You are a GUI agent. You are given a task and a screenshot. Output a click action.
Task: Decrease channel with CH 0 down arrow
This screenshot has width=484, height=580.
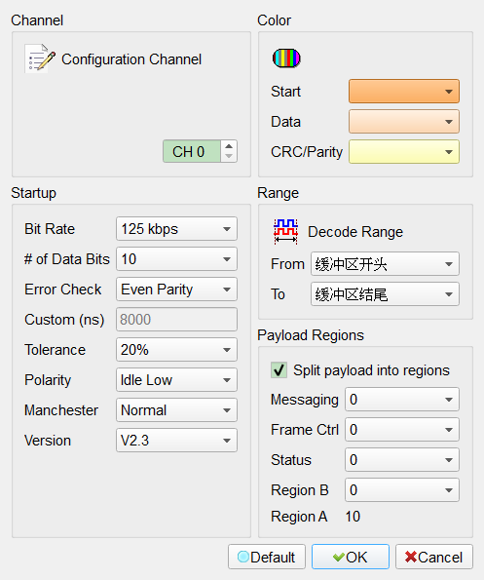(x=229, y=156)
